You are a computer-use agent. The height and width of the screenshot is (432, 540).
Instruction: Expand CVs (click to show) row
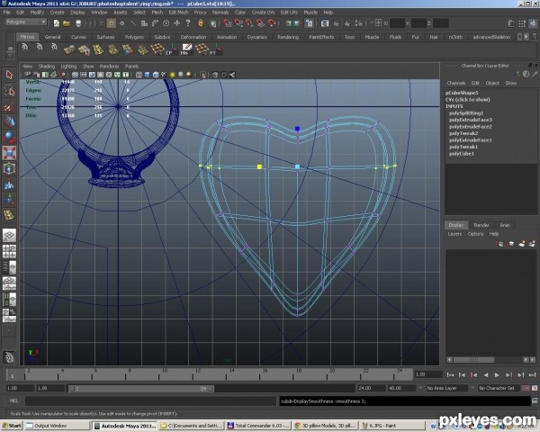[x=468, y=100]
